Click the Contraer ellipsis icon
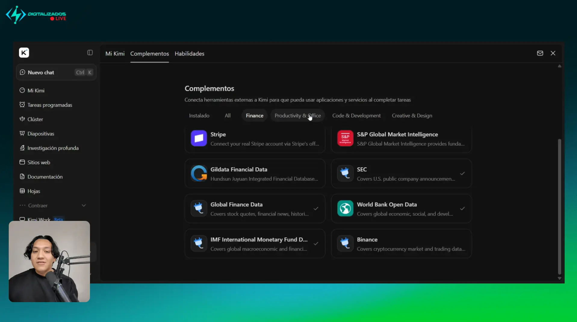Viewport: 577px width, 322px height. (22, 206)
